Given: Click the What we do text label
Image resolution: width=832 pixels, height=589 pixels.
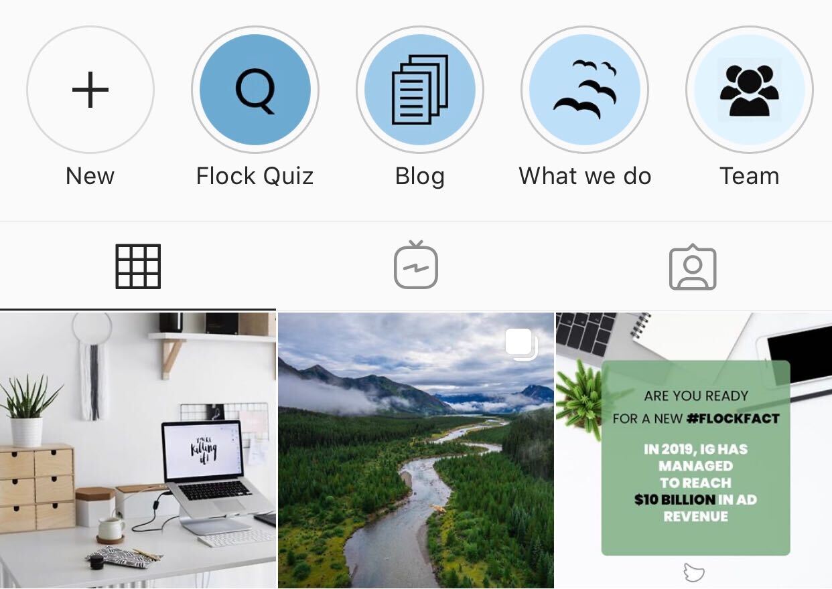Looking at the screenshot, I should (x=585, y=176).
